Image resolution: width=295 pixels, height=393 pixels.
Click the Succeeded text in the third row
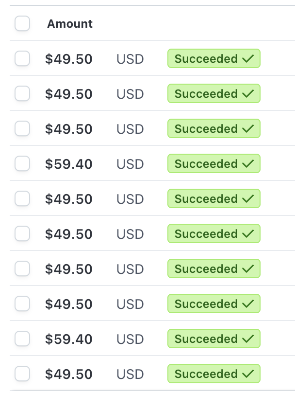[x=206, y=129]
